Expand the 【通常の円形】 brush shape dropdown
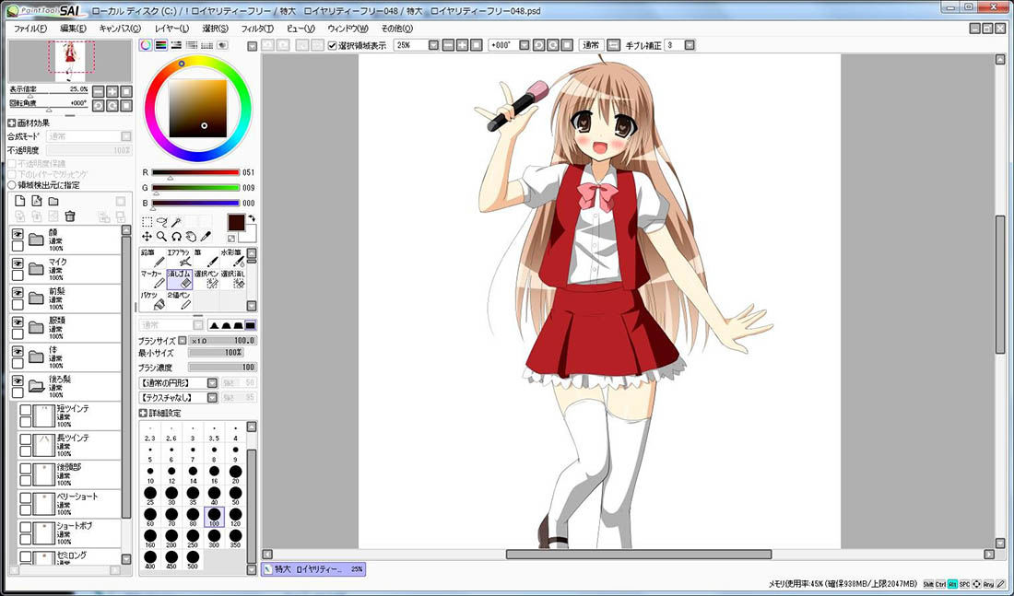This screenshot has height=596, width=1014. coord(212,382)
